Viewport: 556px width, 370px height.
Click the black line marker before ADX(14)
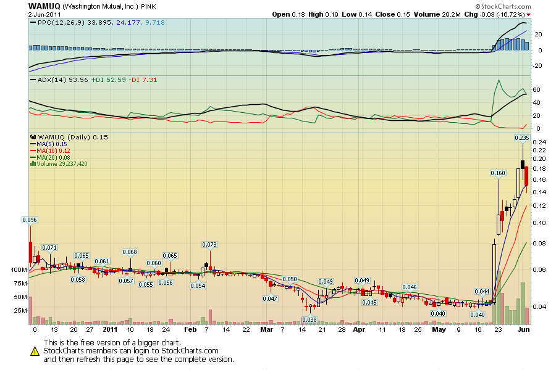(x=33, y=80)
